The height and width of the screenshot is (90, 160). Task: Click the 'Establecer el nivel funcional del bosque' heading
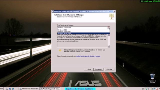69,15
